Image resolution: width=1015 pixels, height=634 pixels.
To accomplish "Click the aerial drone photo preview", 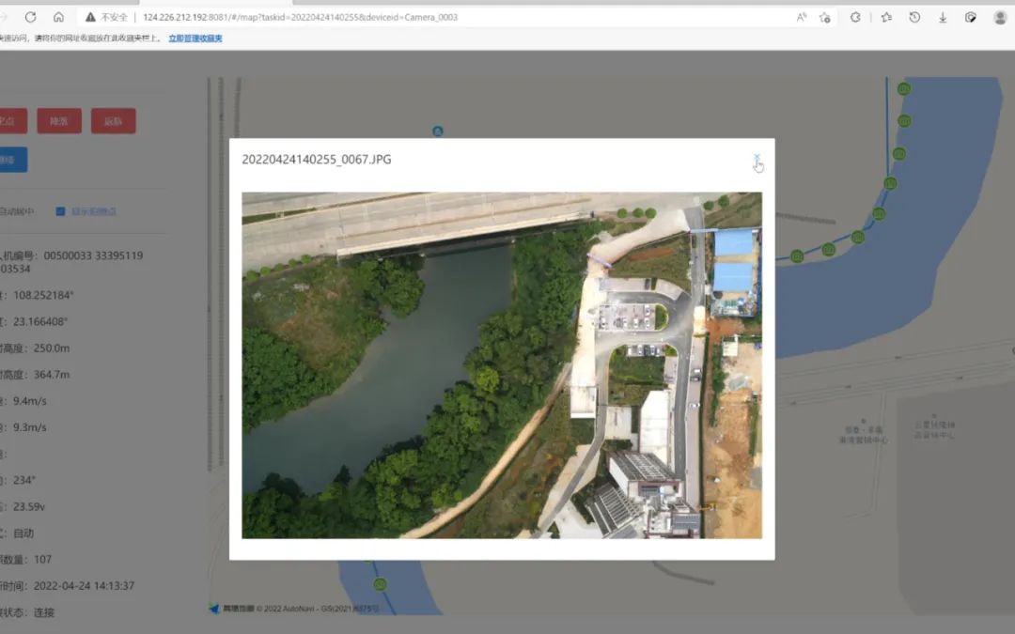I will [501, 365].
